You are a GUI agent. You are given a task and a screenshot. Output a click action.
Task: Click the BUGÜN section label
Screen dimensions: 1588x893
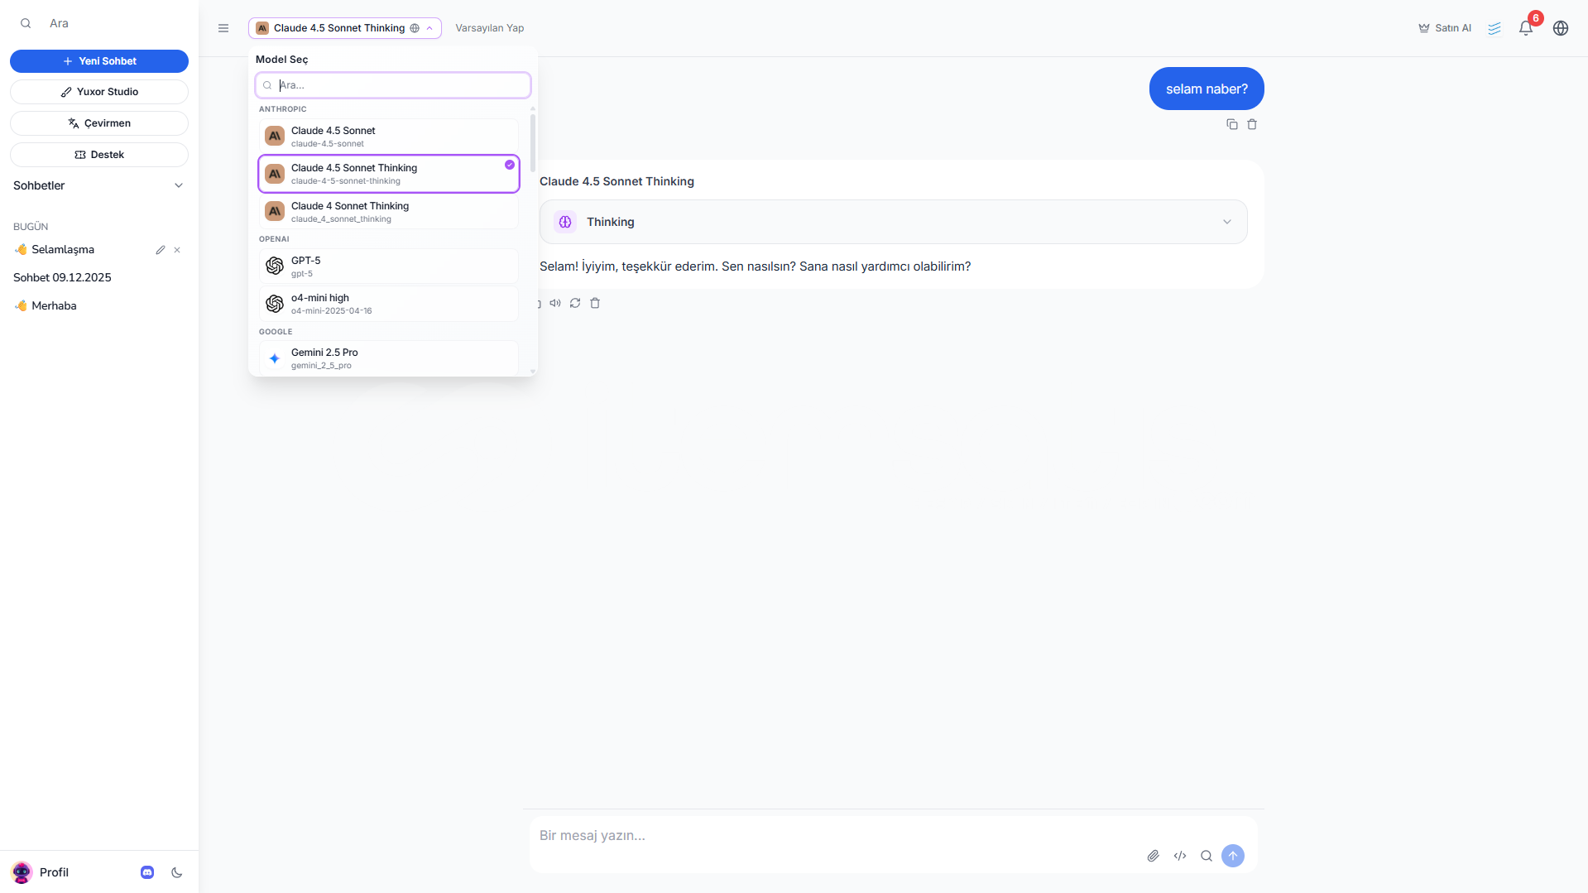(x=31, y=227)
